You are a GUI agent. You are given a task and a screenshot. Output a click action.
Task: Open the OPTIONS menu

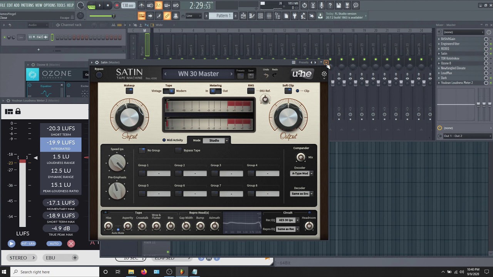[50, 5]
